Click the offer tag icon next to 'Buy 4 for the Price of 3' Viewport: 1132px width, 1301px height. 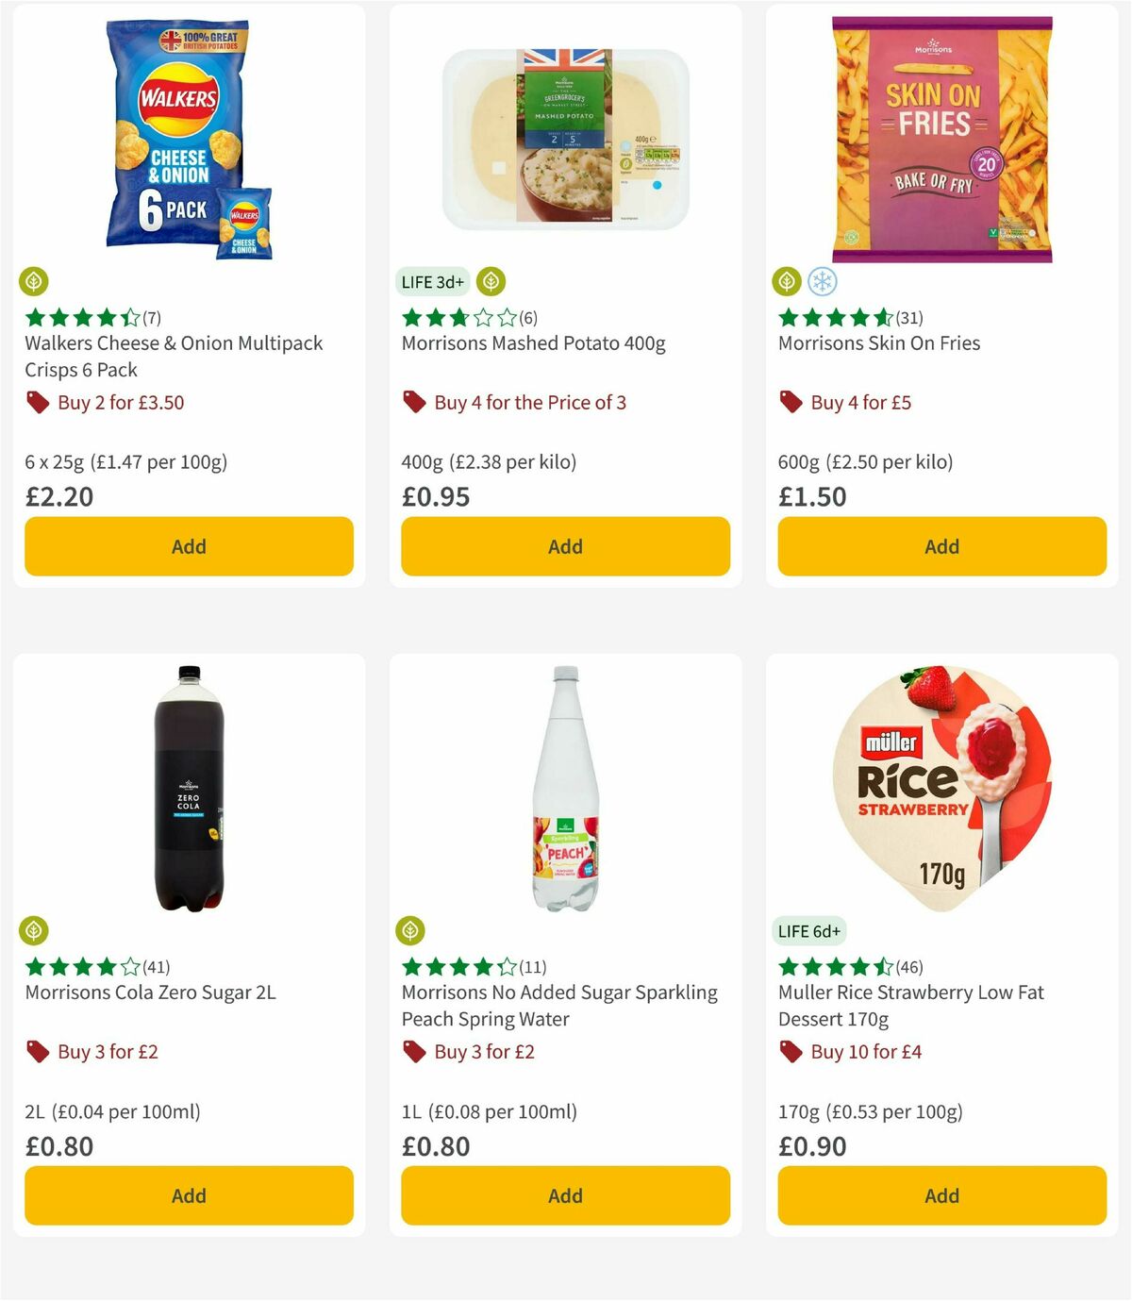[x=414, y=402]
